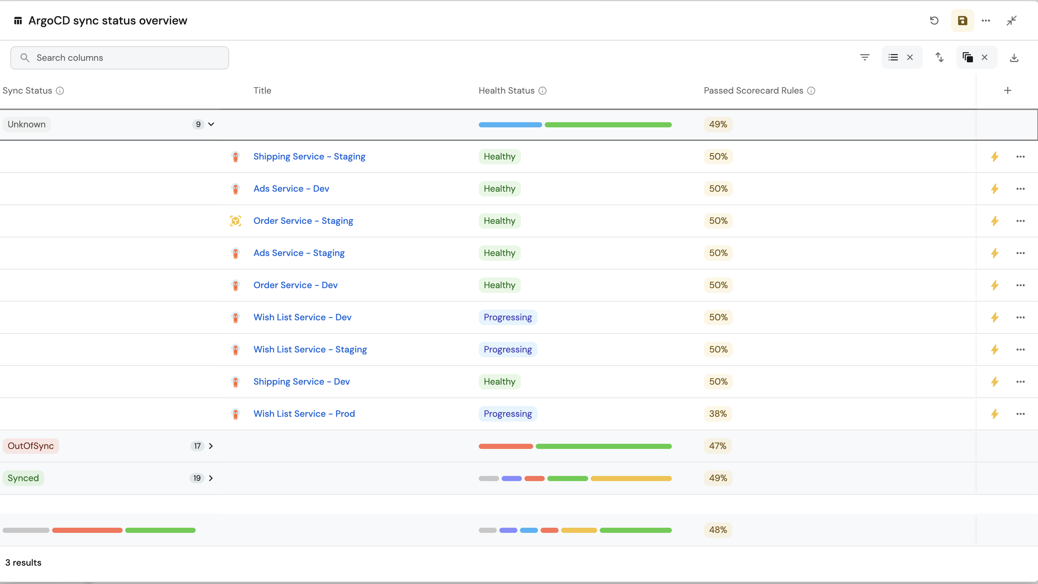Download table data with export icon
Viewport: 1038px width, 584px height.
(1014, 58)
